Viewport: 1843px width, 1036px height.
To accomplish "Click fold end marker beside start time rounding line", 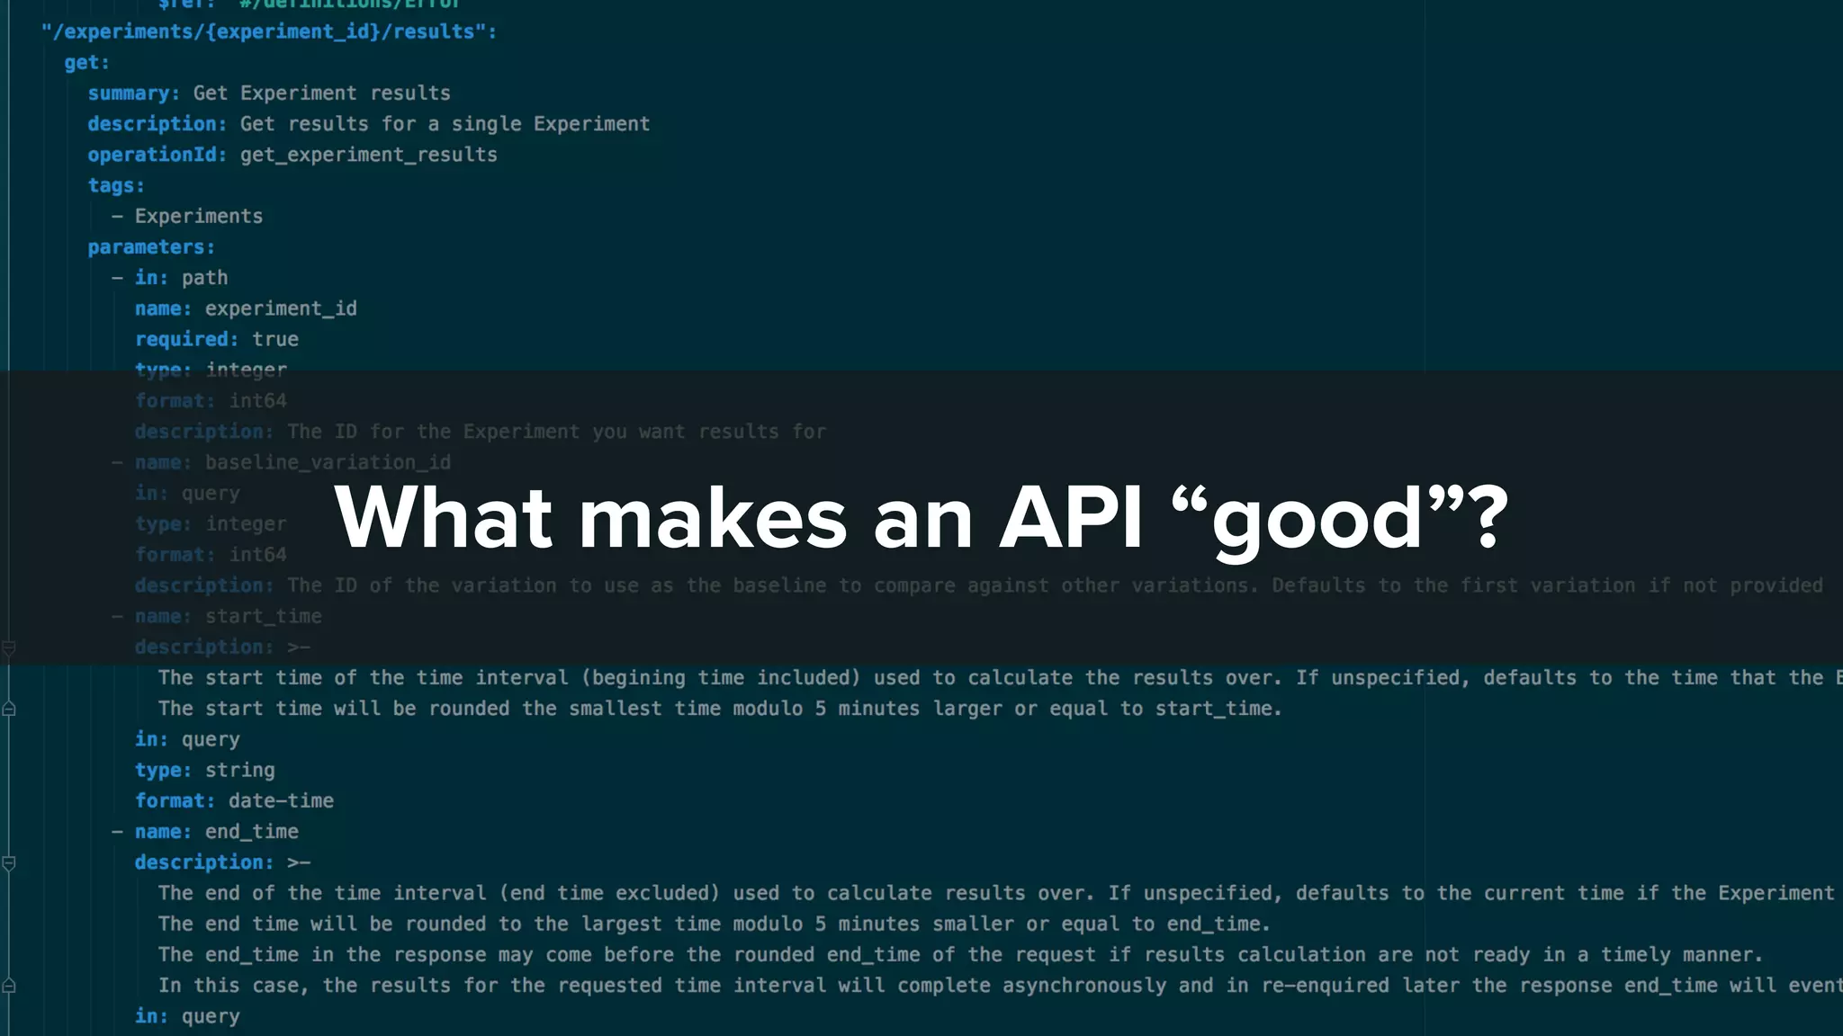I will [9, 710].
